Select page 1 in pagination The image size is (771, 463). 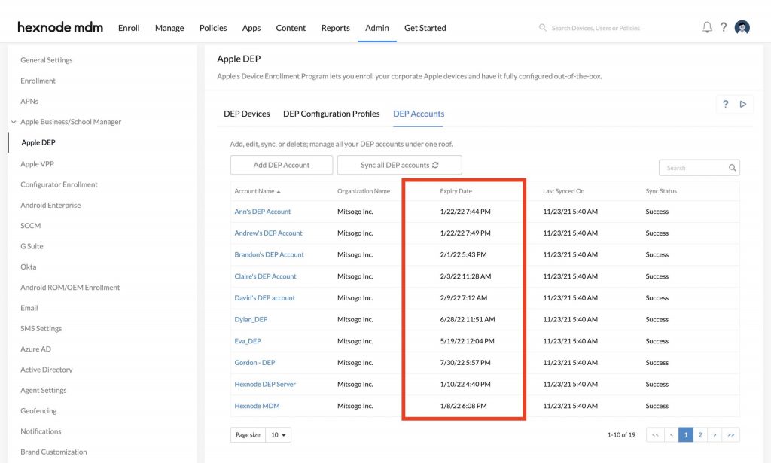pyautogui.click(x=685, y=435)
